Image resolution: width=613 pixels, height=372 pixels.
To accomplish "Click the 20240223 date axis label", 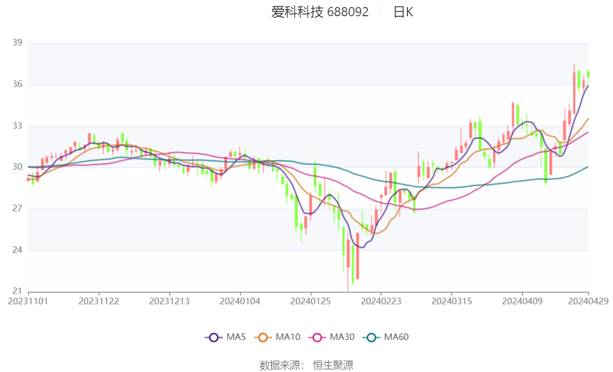I will pos(381,301).
